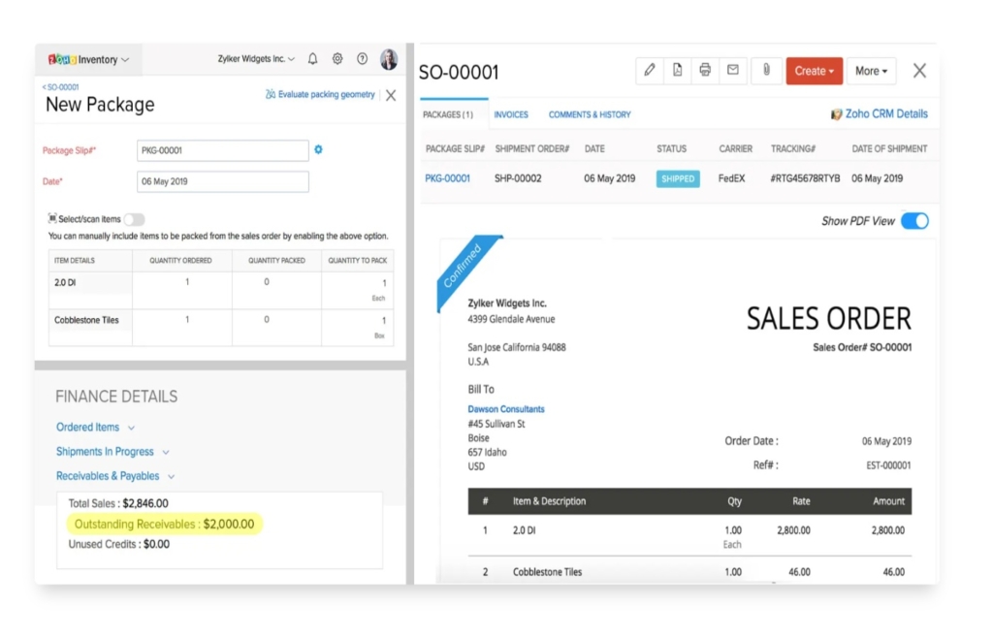Open help using the question mark icon
The height and width of the screenshot is (638, 993).
pos(363,58)
